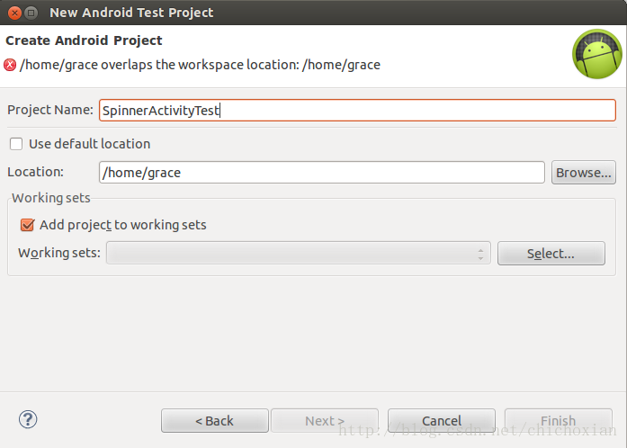Viewport: 627px width, 448px height.
Task: Click the red error icon beside the message
Action: click(x=10, y=65)
